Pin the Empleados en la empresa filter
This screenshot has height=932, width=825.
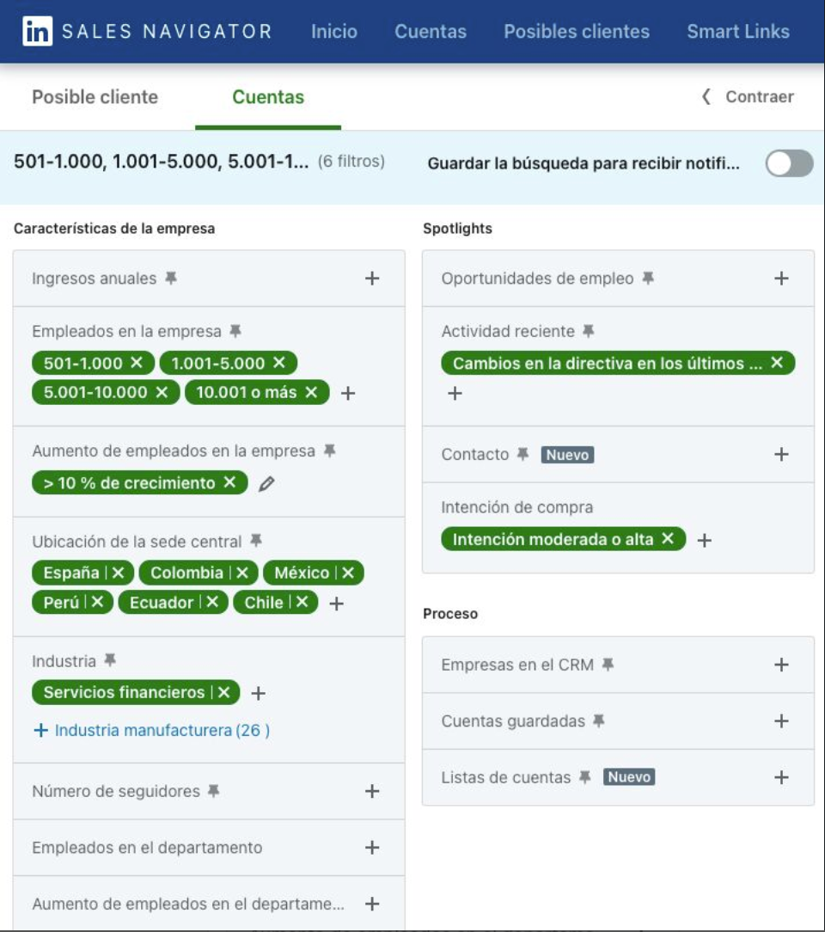235,330
